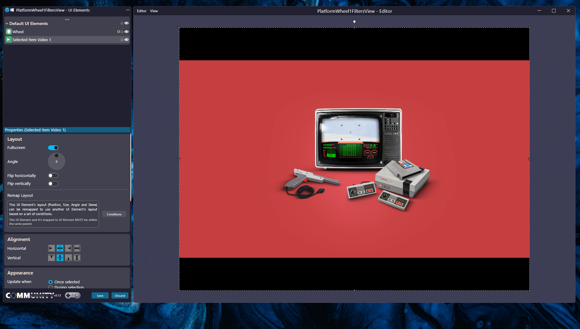Lock the Selected Item Video 1 element
This screenshot has height=329, width=580.
122,40
